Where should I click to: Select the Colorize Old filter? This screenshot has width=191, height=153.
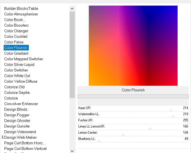[x=14, y=87]
